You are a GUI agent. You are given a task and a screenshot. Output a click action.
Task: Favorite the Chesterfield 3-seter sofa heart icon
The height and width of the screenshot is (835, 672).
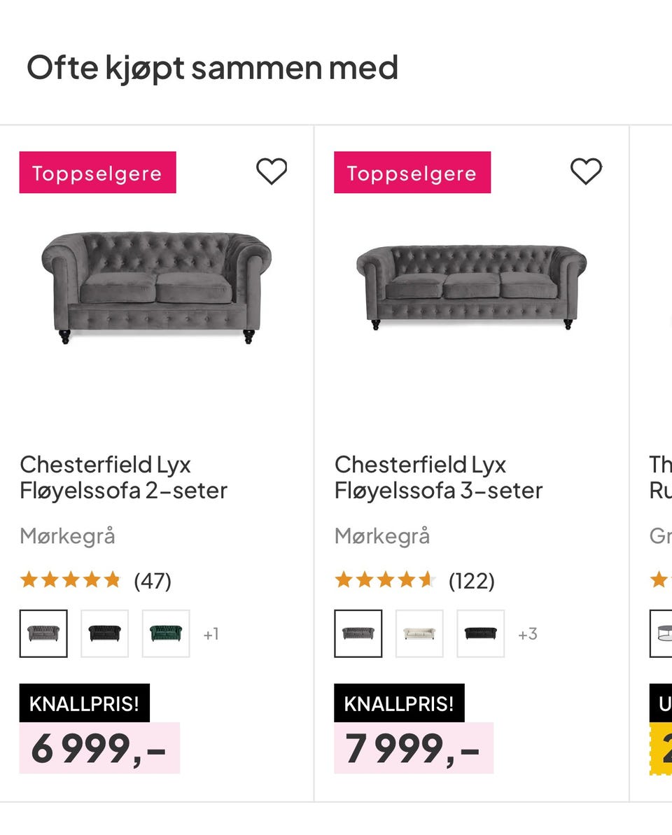[586, 171]
